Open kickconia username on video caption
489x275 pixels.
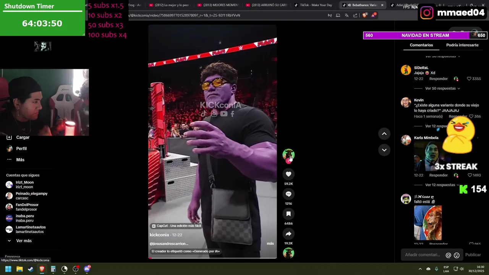[x=159, y=235]
